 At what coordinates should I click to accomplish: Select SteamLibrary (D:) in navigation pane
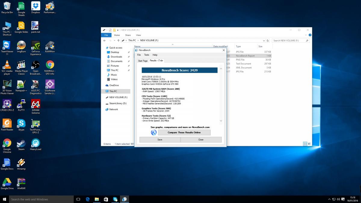118,103
